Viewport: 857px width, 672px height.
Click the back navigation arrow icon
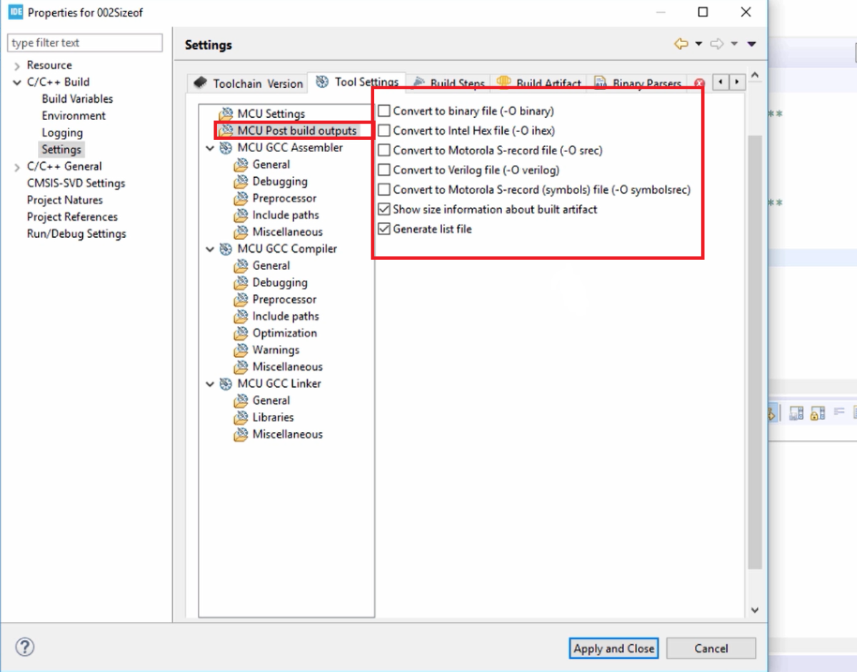click(681, 44)
